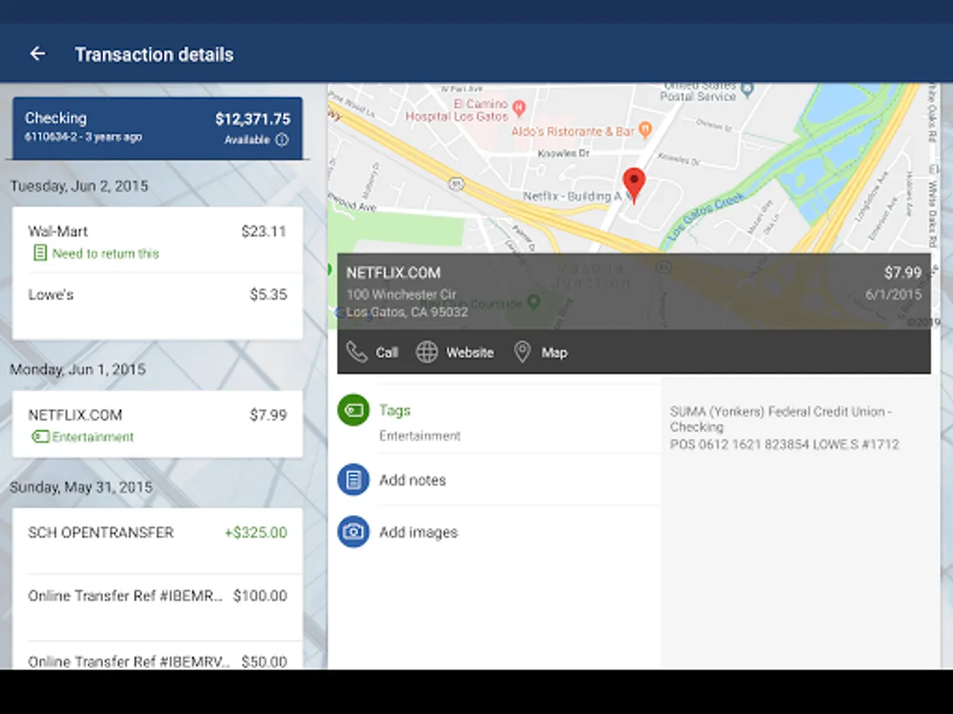Open the Wal-Mart $23.11 transaction
This screenshot has height=714, width=953.
tap(157, 240)
